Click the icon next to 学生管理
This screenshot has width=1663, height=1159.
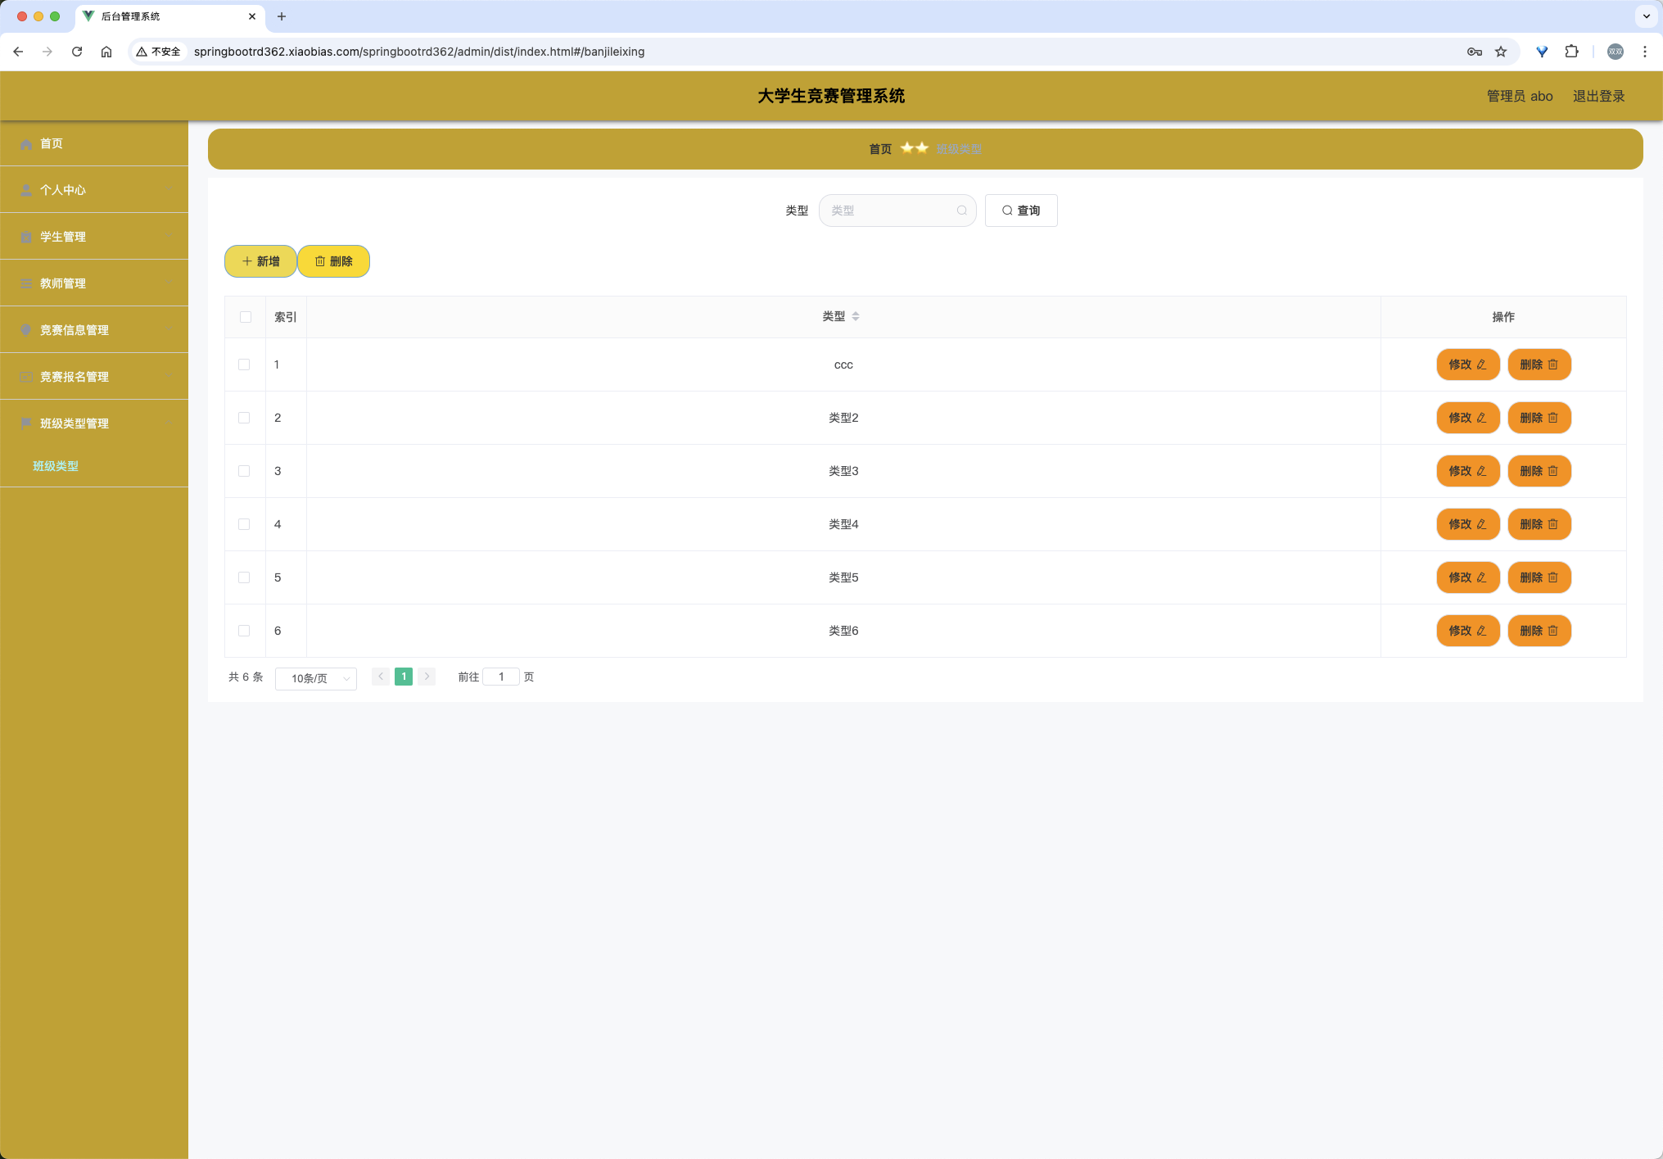26,237
